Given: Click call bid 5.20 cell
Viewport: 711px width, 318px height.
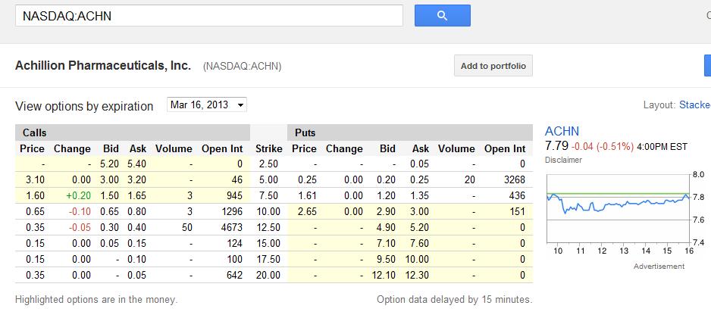Looking at the screenshot, I should pos(109,164).
